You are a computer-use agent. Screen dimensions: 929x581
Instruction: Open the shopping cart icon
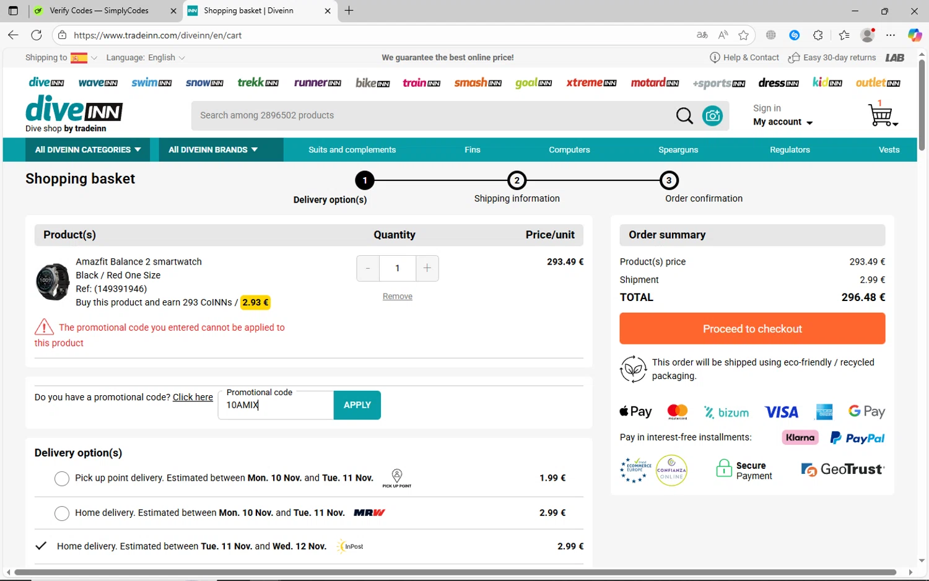click(x=882, y=115)
